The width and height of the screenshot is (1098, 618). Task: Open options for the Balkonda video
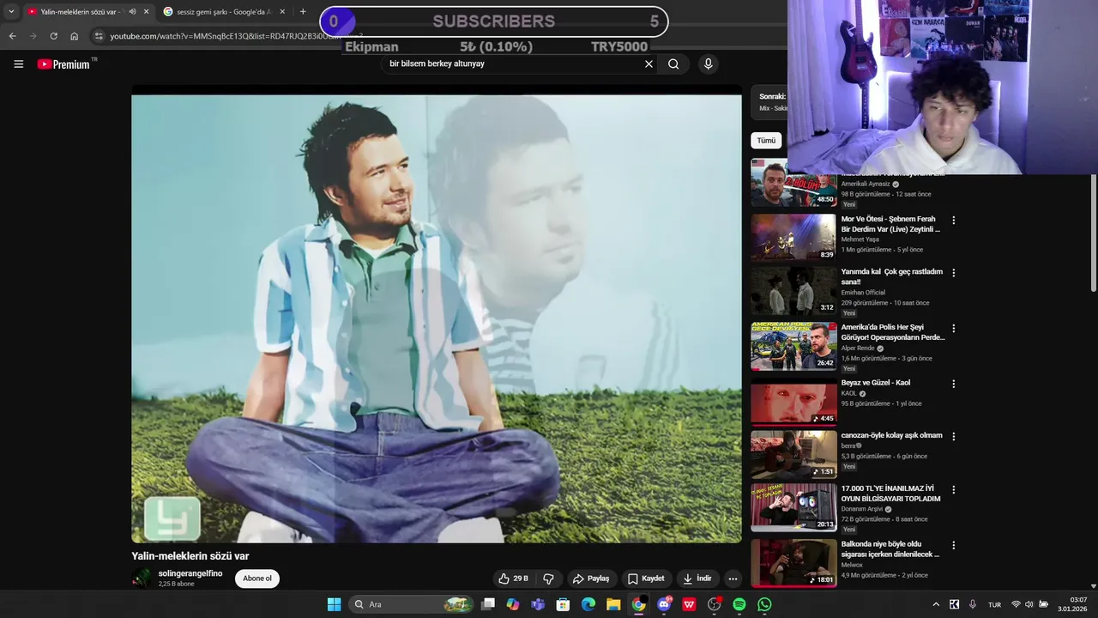[953, 545]
